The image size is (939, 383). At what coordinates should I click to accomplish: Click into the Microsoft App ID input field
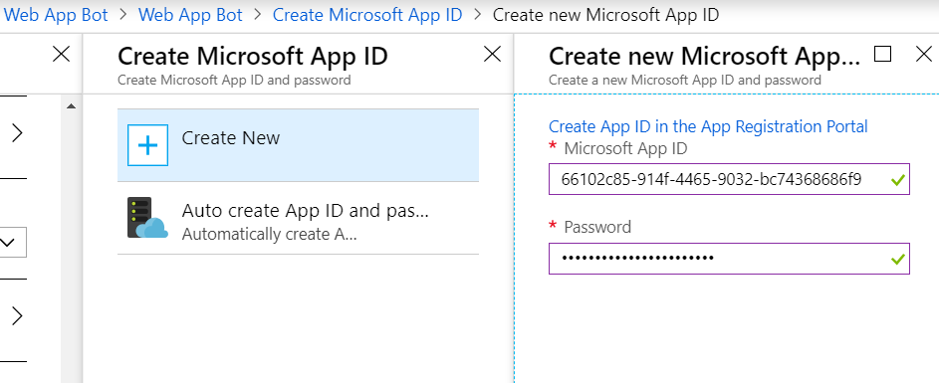(729, 179)
